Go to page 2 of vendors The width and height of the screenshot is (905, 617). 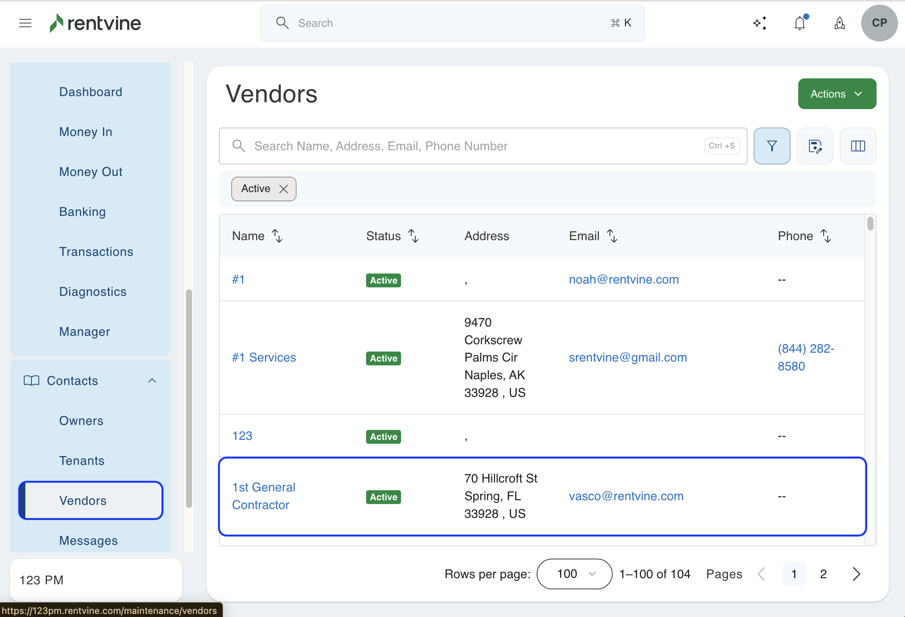pos(823,574)
